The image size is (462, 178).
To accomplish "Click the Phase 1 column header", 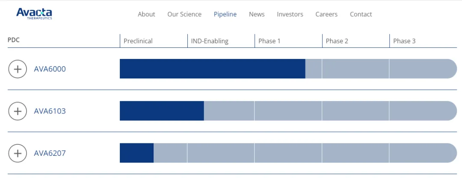I will pyautogui.click(x=269, y=41).
